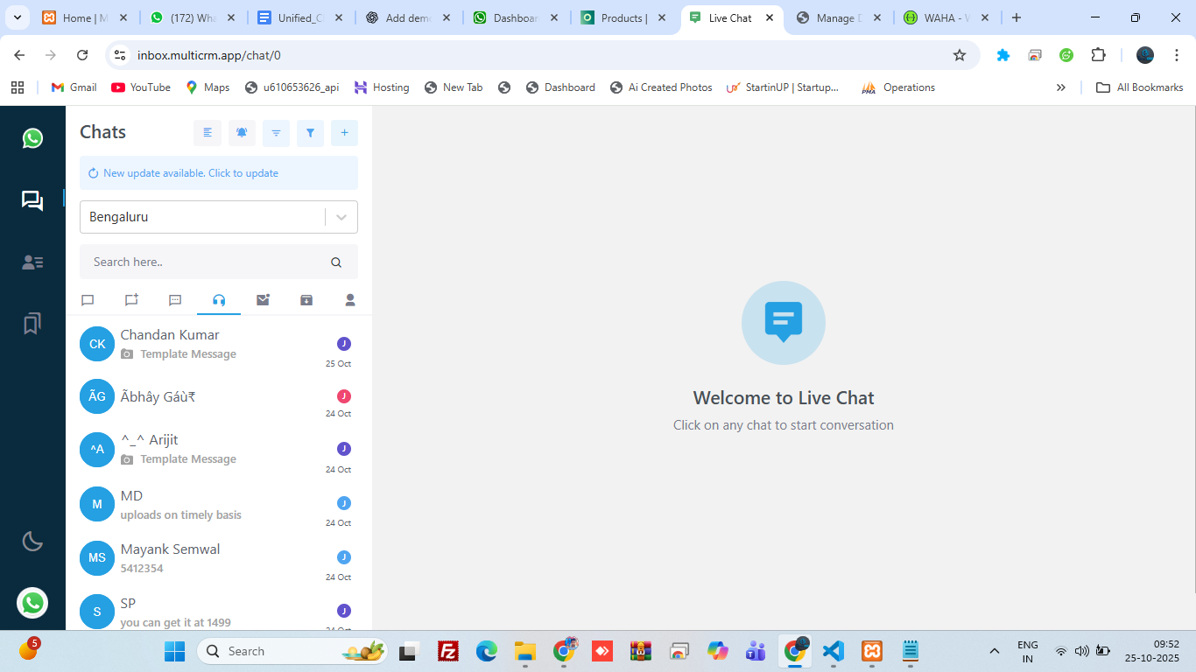Screen dimensions: 1196x672
Task: Click the unread mail chat filter icon
Action: [x=263, y=299]
